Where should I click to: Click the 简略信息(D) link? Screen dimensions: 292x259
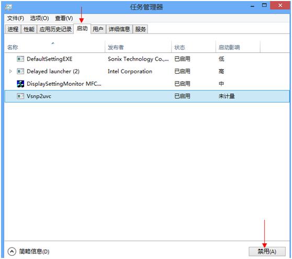click(x=34, y=252)
